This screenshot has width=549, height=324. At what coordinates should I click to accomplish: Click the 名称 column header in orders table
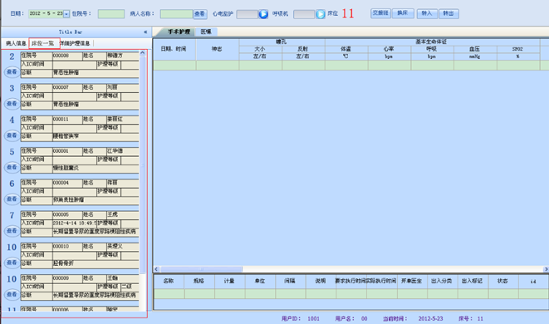point(169,281)
